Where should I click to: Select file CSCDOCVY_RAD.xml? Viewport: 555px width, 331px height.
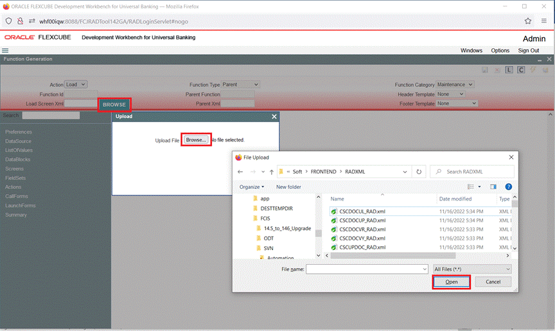(362, 238)
